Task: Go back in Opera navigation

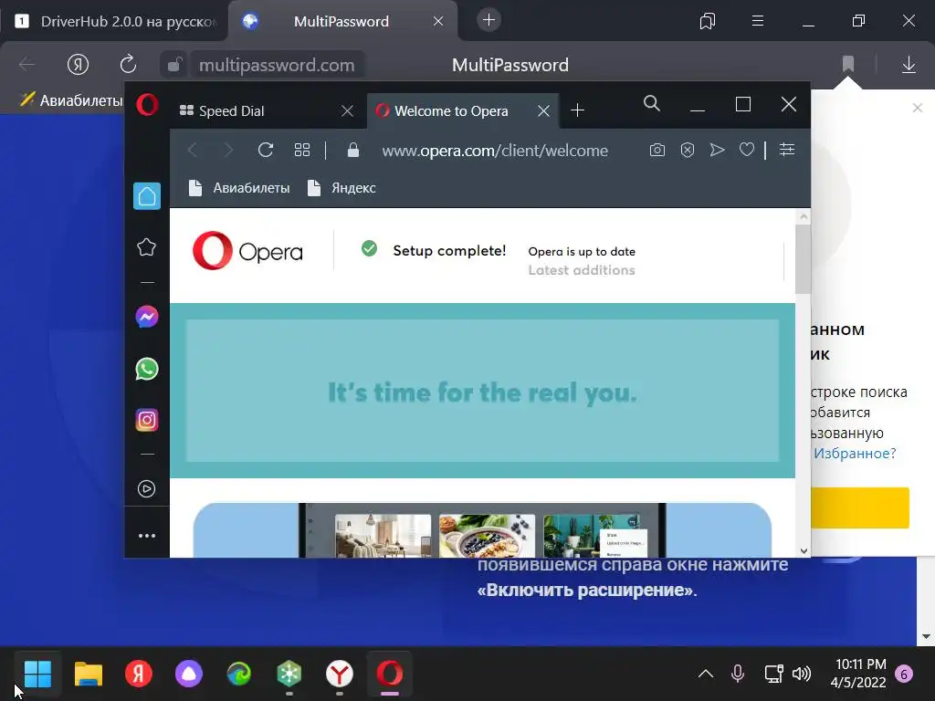Action: click(x=192, y=150)
